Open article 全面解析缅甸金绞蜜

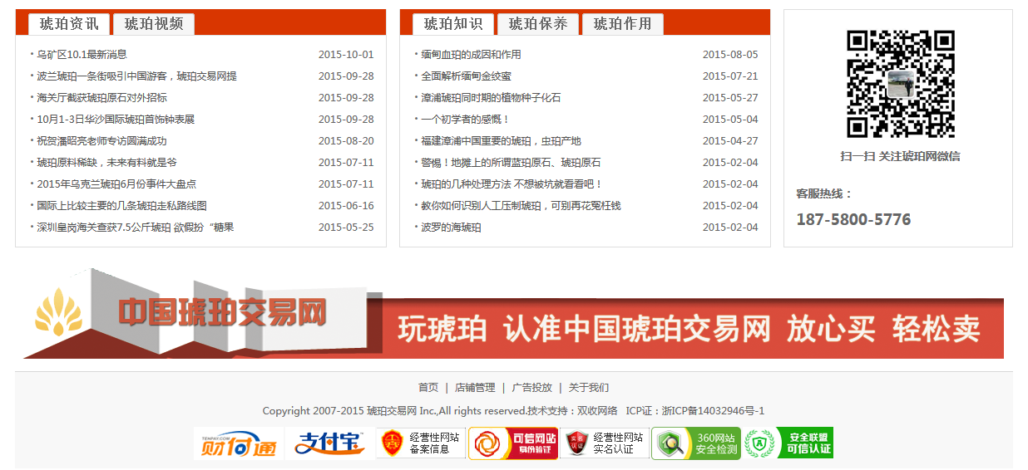pos(466,76)
